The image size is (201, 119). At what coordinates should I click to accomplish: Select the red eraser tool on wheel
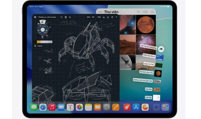pyautogui.click(x=47, y=35)
